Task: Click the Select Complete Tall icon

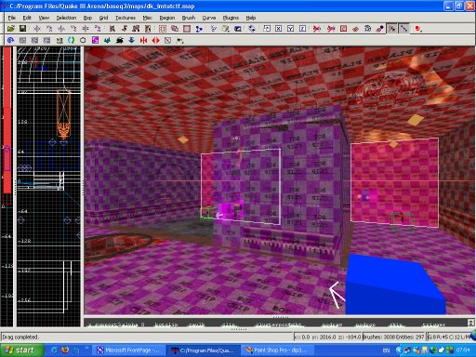Action: (x=112, y=29)
